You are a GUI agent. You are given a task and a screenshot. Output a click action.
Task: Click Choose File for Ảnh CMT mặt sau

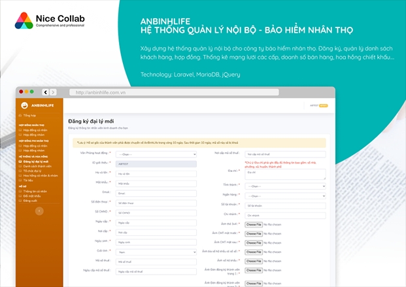(x=254, y=243)
